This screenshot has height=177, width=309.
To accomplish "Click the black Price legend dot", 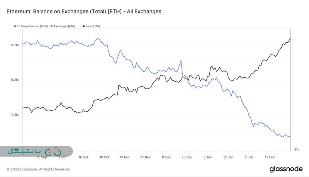I will 84,26.
